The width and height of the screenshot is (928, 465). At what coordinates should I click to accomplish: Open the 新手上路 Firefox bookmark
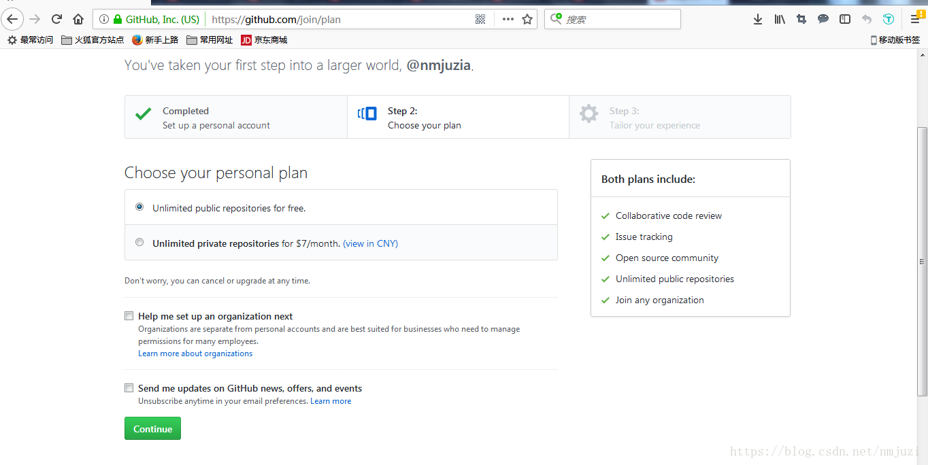point(155,40)
